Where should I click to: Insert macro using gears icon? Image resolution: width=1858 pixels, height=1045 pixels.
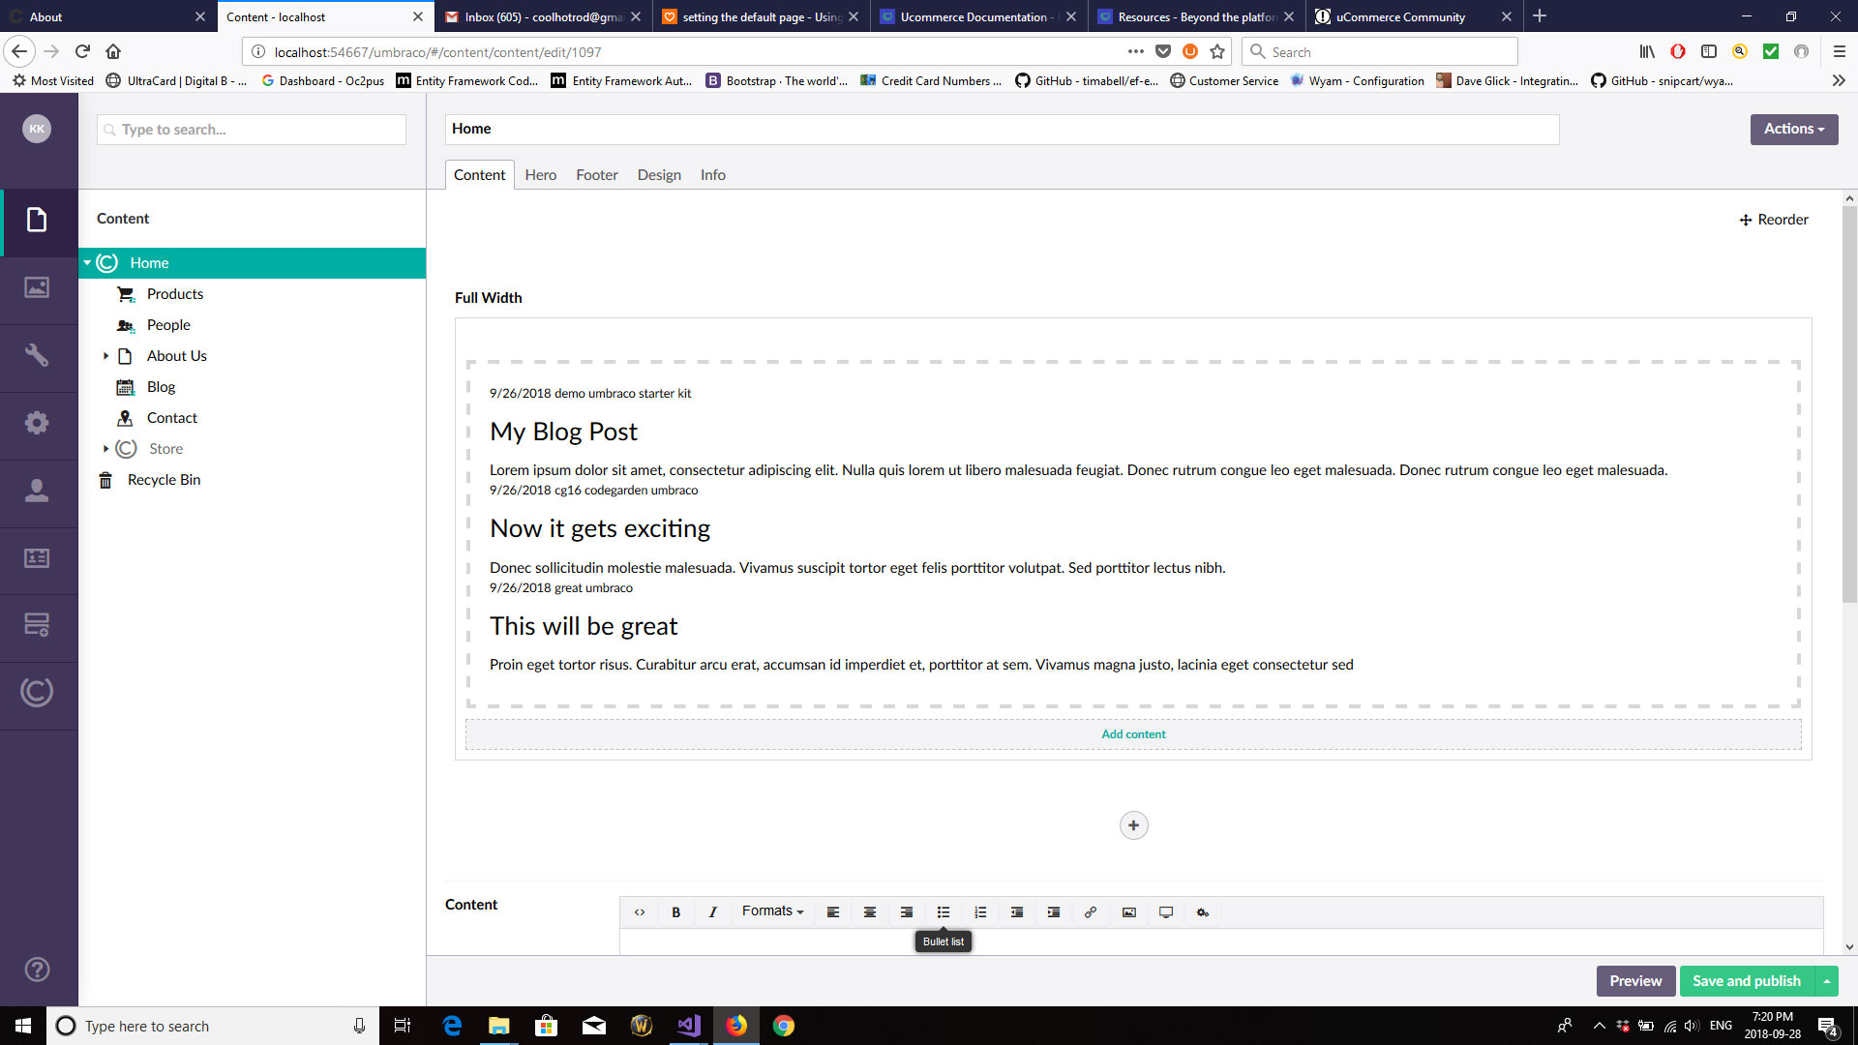tap(1203, 912)
